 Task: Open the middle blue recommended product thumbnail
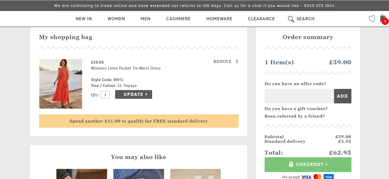[139, 174]
